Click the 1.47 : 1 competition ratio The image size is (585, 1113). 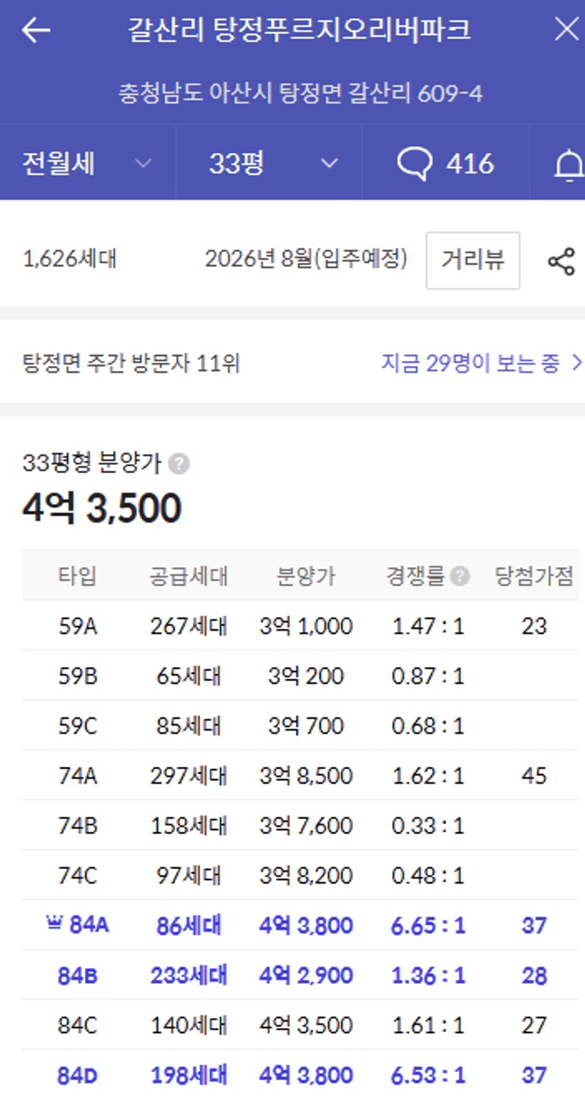(428, 626)
